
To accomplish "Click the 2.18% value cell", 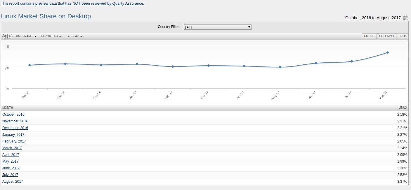I will coord(402,115).
